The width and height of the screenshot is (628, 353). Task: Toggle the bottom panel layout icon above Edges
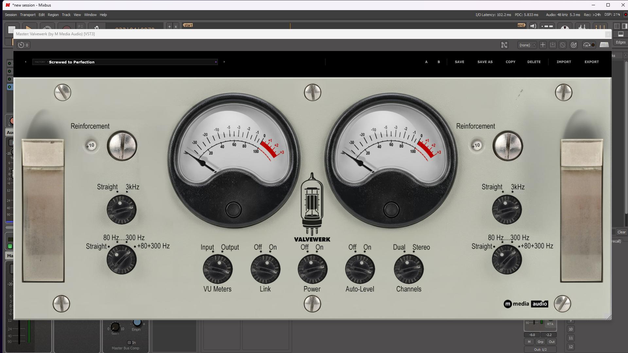pyautogui.click(x=620, y=34)
